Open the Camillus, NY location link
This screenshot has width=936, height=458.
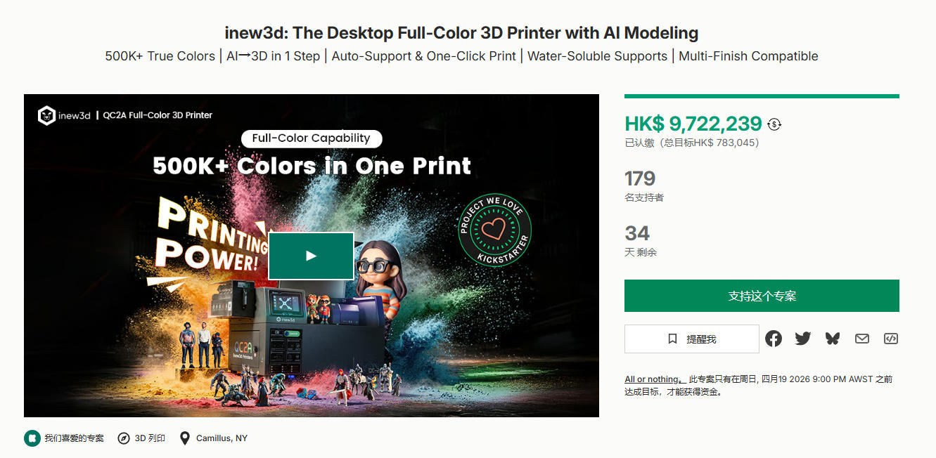[x=222, y=438]
